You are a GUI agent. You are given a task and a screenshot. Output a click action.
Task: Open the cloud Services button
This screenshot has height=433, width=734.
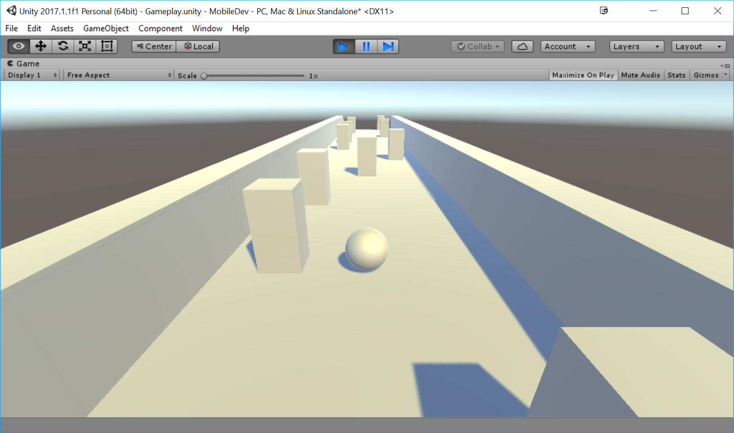point(523,46)
